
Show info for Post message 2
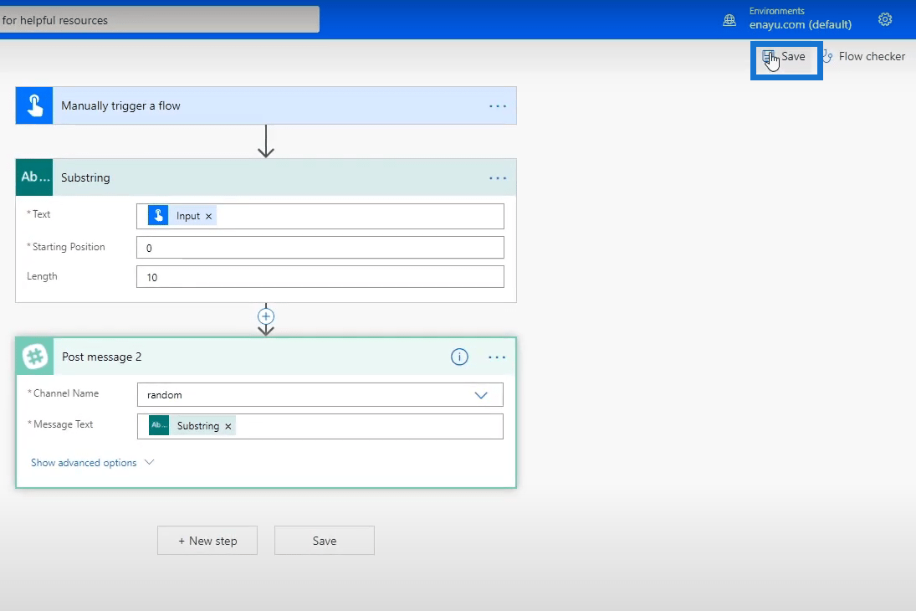459,357
